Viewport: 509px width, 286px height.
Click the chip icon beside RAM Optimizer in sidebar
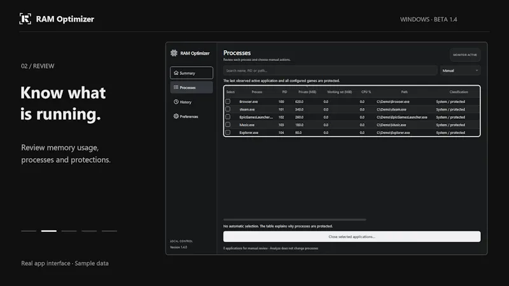[174, 53]
